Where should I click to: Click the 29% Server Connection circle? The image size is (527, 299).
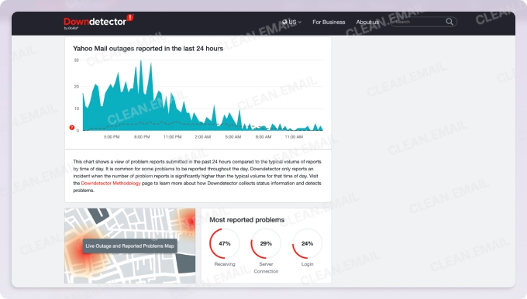[266, 243]
